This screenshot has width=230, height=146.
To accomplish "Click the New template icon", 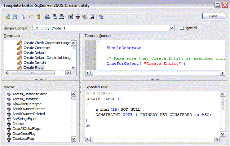I will (31, 17).
